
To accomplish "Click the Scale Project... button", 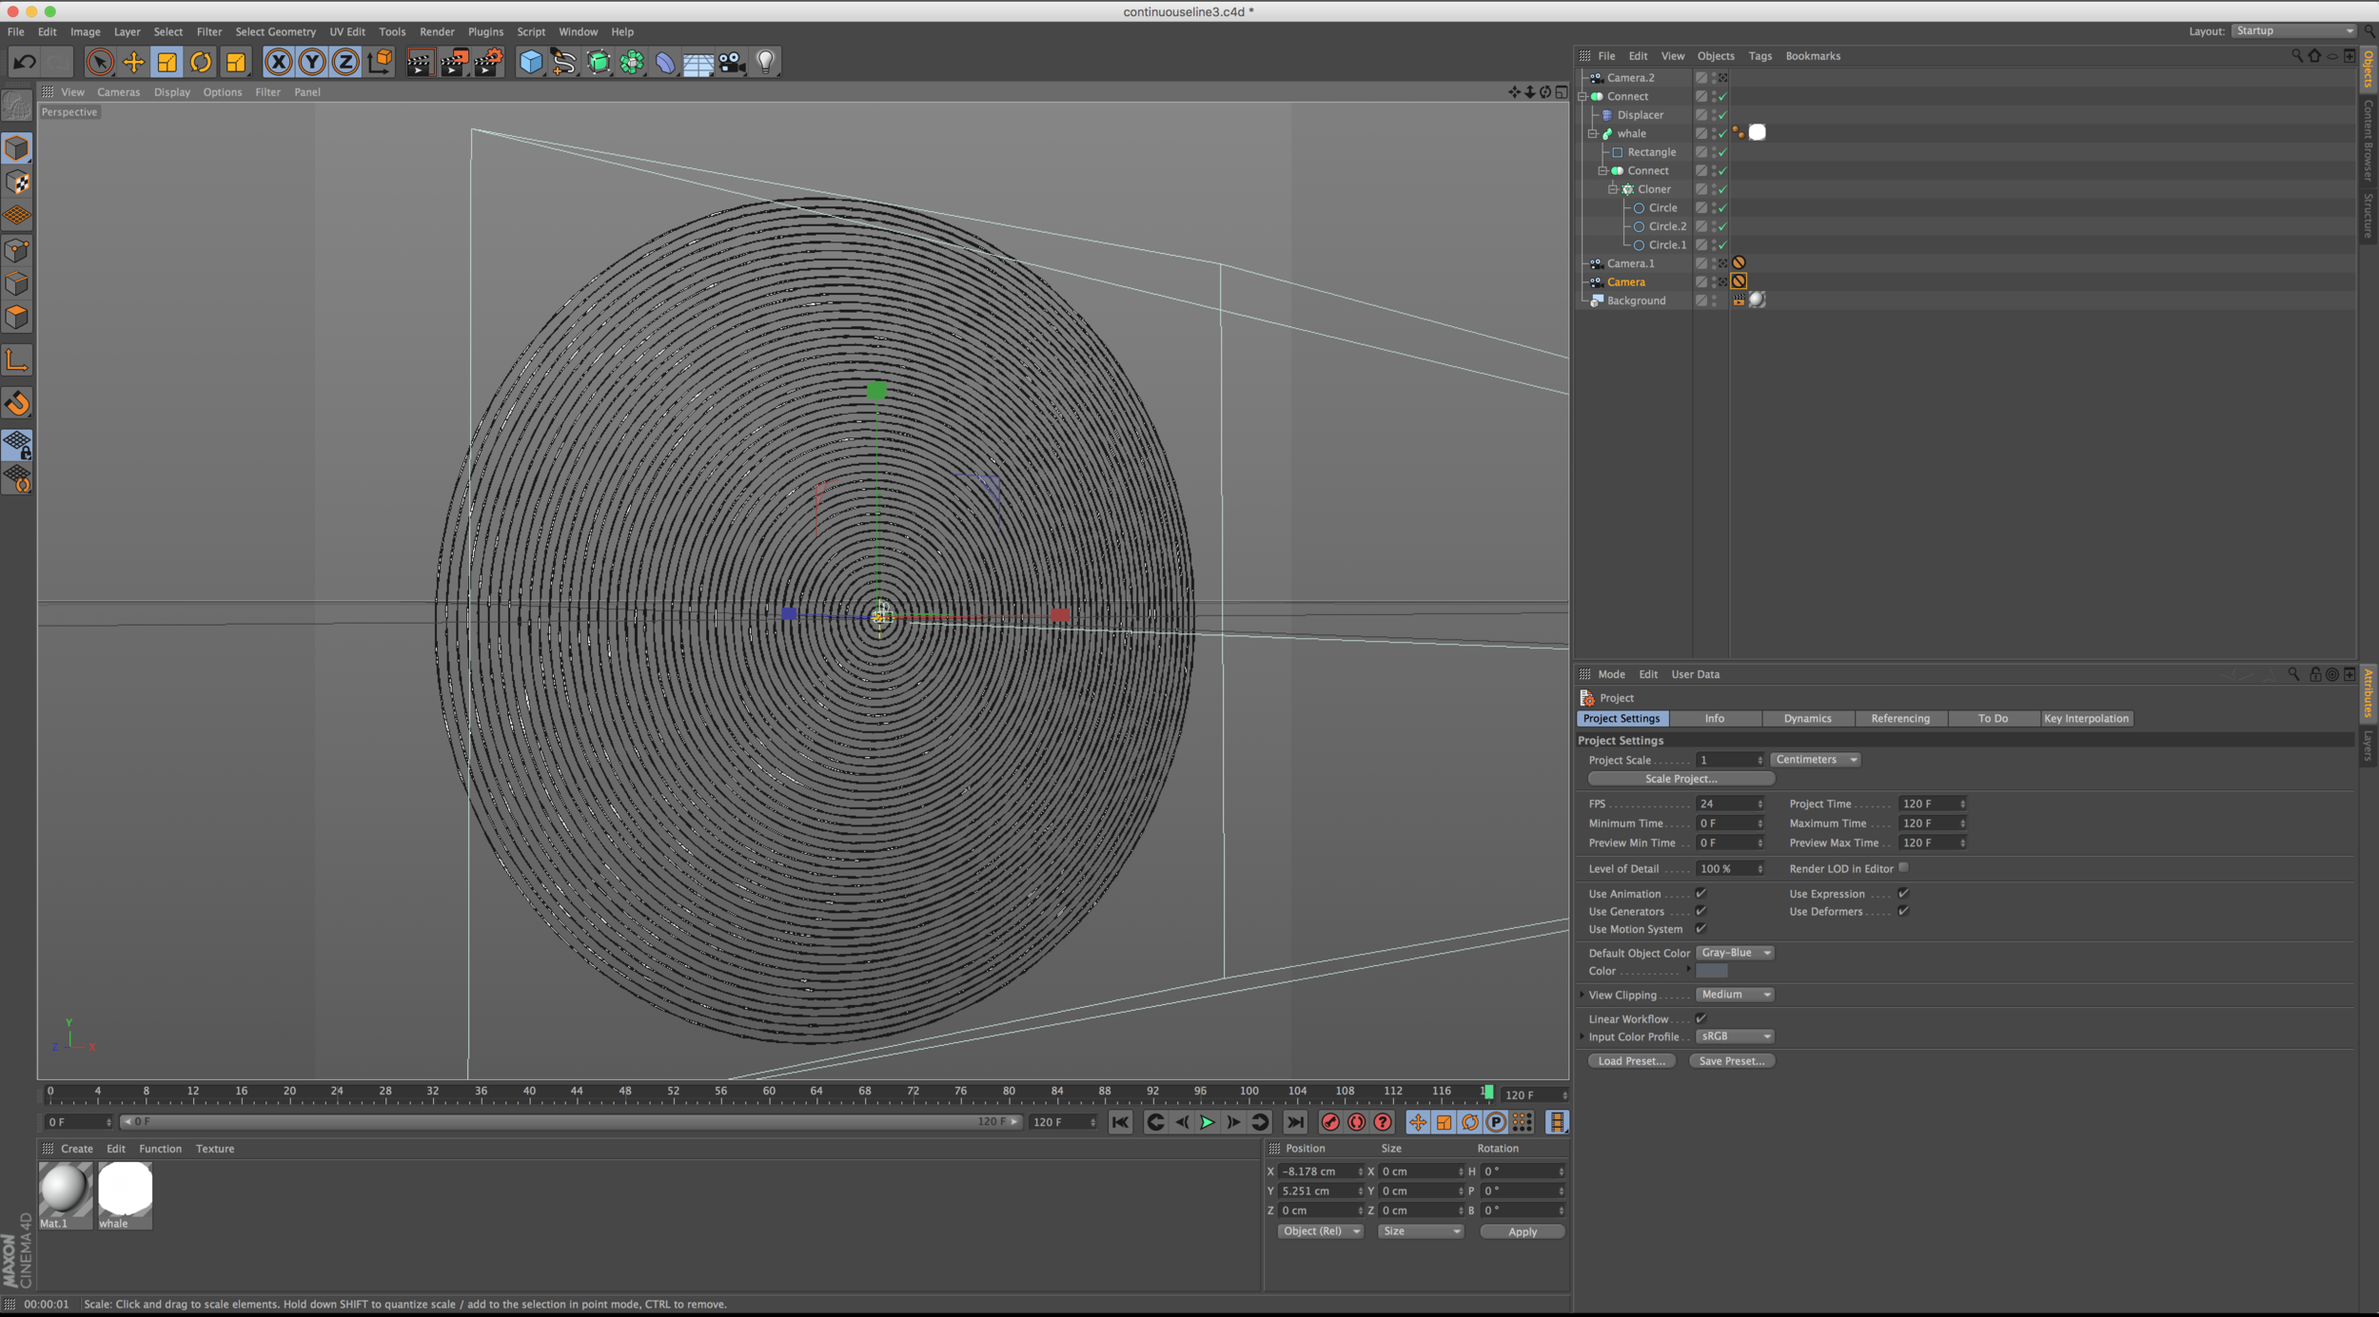I will point(1681,778).
